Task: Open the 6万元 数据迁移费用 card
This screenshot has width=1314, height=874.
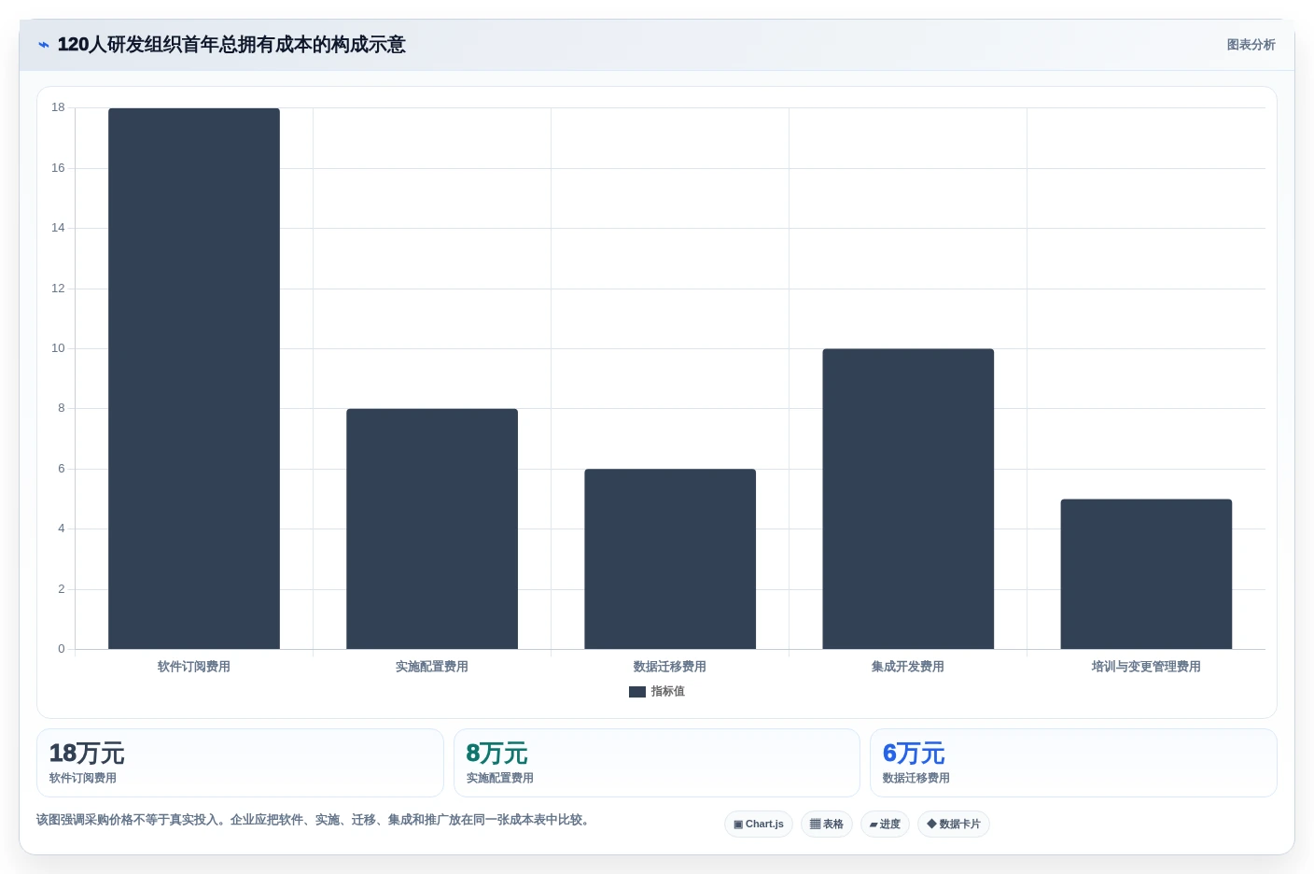Action: 1073,763
